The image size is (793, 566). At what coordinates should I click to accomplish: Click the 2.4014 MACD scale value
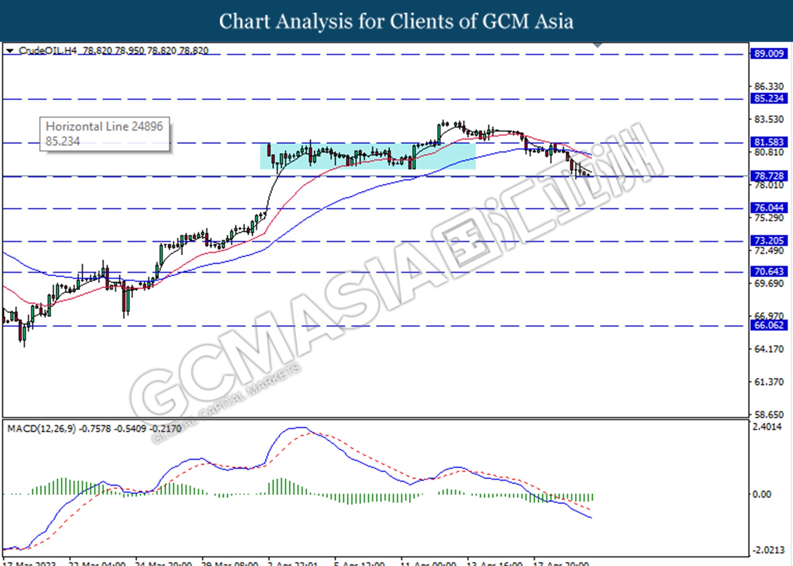pos(767,427)
